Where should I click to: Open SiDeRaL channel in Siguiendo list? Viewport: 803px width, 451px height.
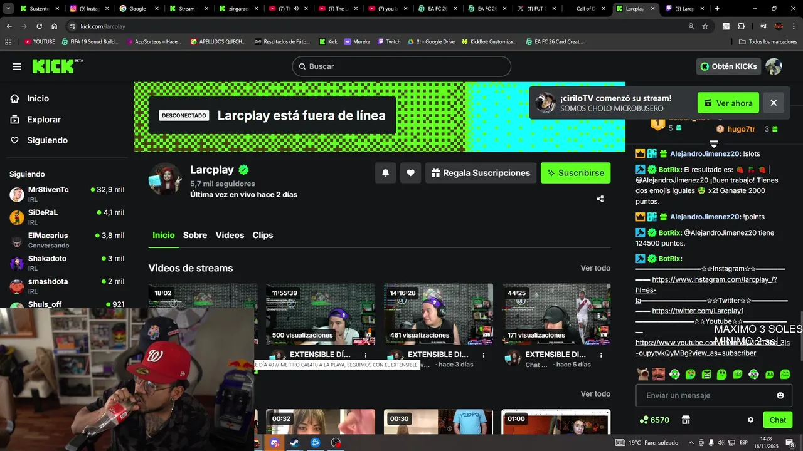(x=66, y=217)
